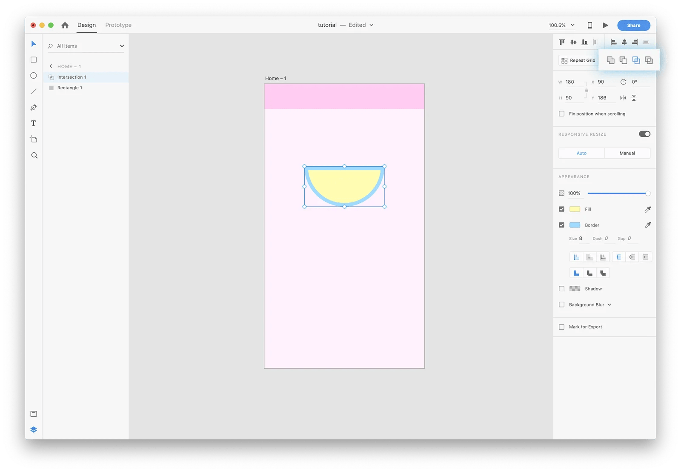Uncheck the Fill checkbox
The height and width of the screenshot is (472, 681).
tap(562, 209)
